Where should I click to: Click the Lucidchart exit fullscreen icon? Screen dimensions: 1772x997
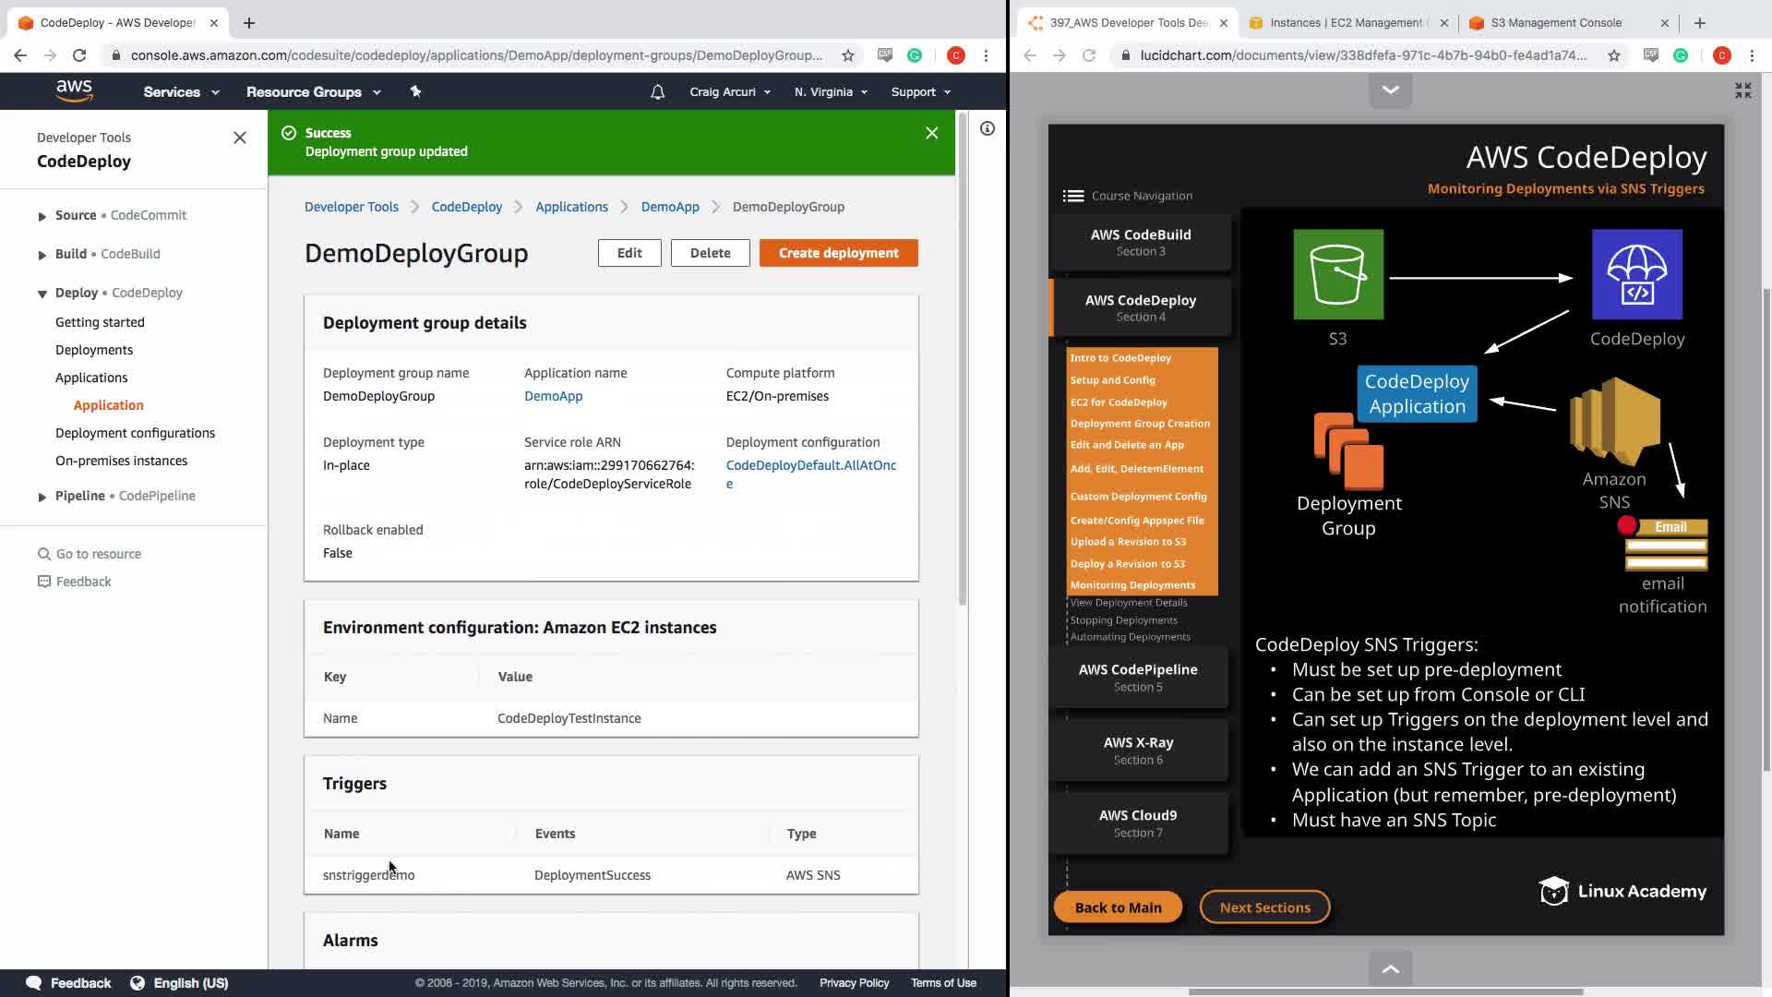tap(1742, 90)
